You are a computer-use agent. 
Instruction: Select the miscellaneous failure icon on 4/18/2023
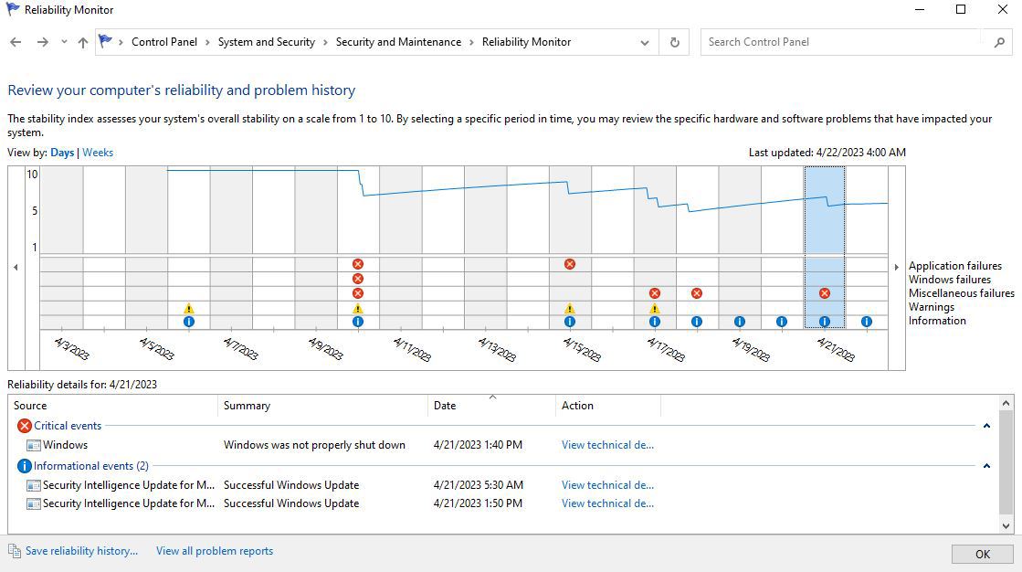tap(697, 293)
